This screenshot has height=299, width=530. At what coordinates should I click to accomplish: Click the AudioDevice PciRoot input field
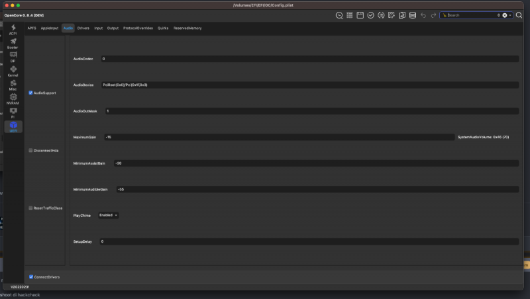point(309,85)
